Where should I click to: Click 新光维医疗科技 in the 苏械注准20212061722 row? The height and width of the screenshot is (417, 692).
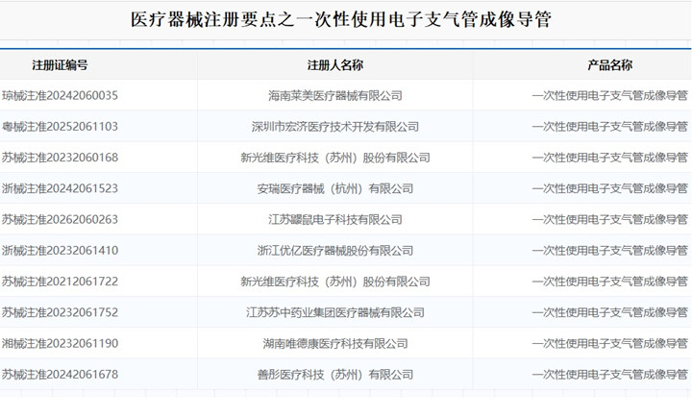[x=280, y=282]
